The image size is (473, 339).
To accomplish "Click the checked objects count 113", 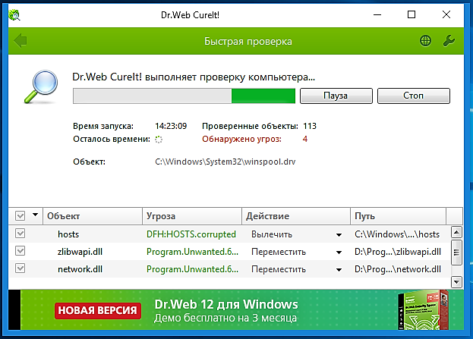I will 310,126.
